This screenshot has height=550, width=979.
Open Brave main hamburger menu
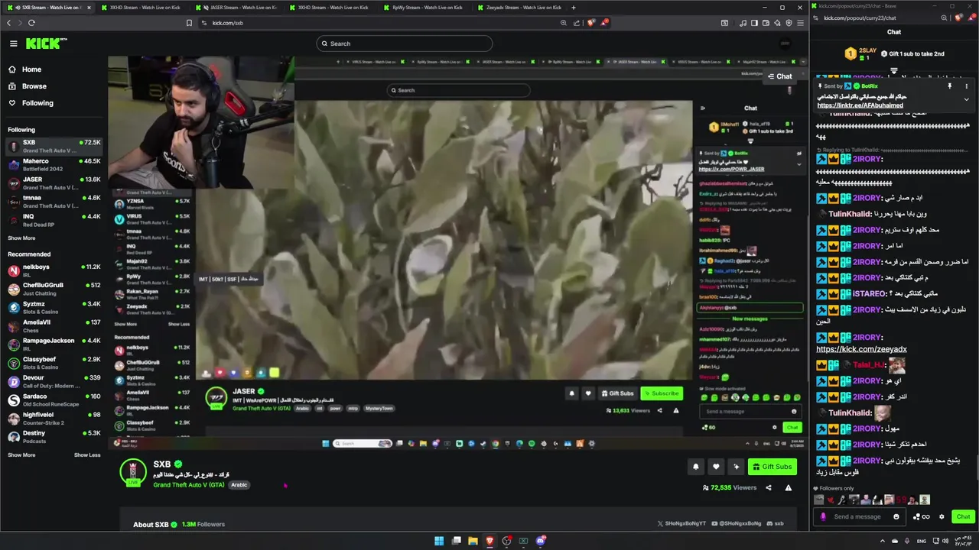(800, 23)
